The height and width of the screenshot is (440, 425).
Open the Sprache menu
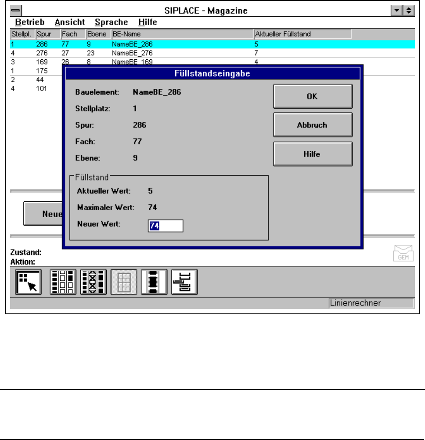click(111, 22)
